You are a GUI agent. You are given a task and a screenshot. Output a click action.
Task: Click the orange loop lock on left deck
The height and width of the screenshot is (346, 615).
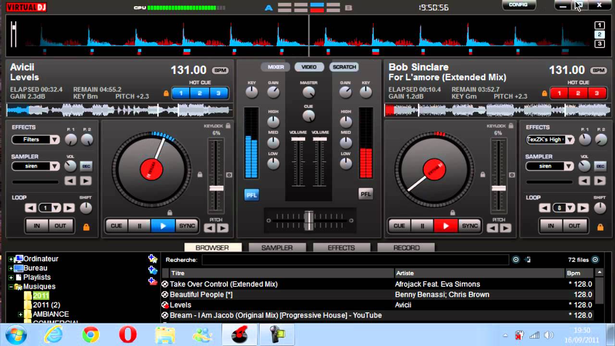[x=86, y=227]
